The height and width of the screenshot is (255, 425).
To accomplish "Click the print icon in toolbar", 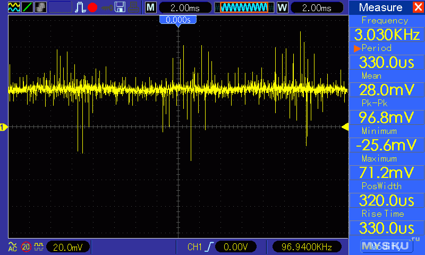I will [x=134, y=7].
